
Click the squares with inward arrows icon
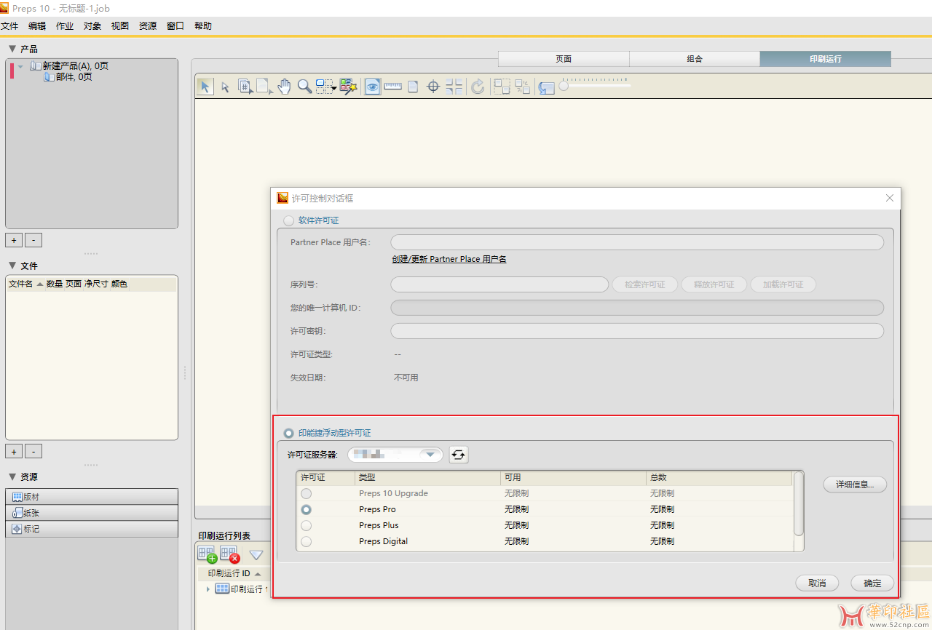point(522,87)
